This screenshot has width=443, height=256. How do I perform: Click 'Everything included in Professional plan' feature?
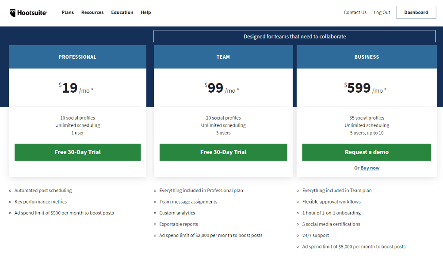[201, 190]
